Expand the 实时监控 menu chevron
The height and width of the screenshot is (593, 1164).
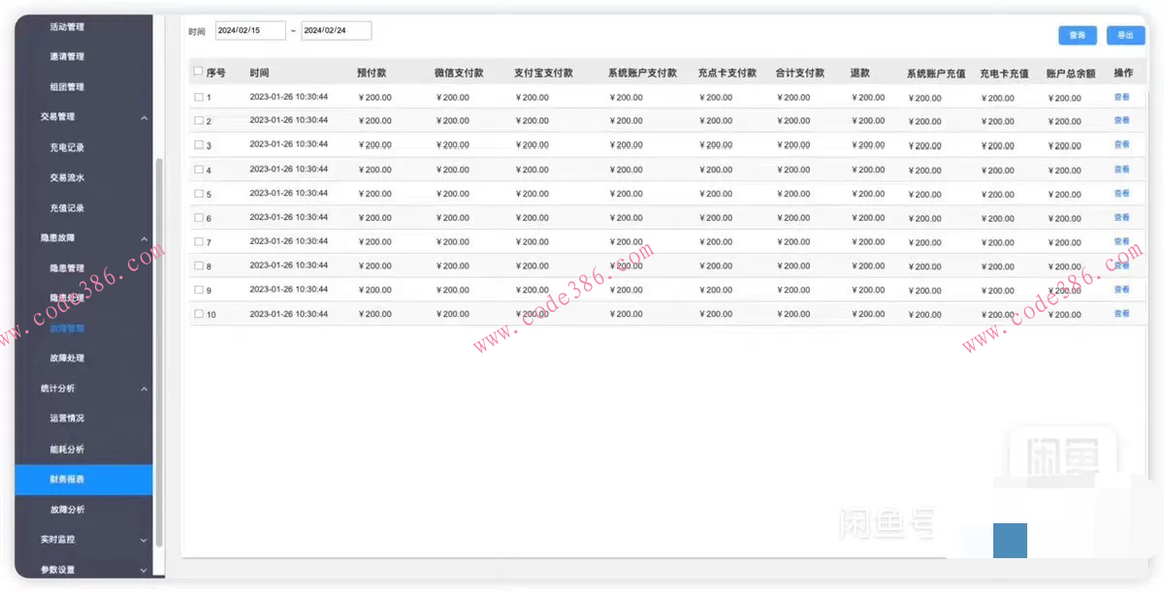pos(145,540)
